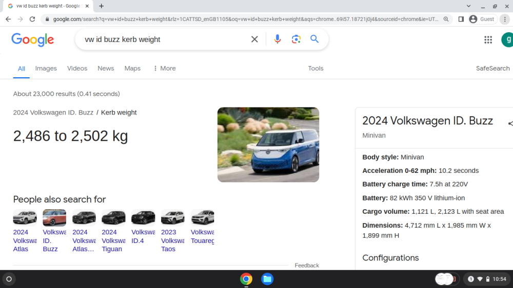The height and width of the screenshot is (288, 513).
Task: Reload the current page
Action: (x=32, y=19)
